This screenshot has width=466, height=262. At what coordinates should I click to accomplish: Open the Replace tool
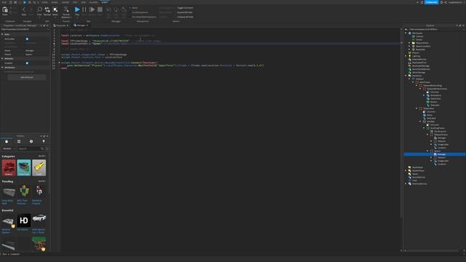[x=47, y=9]
